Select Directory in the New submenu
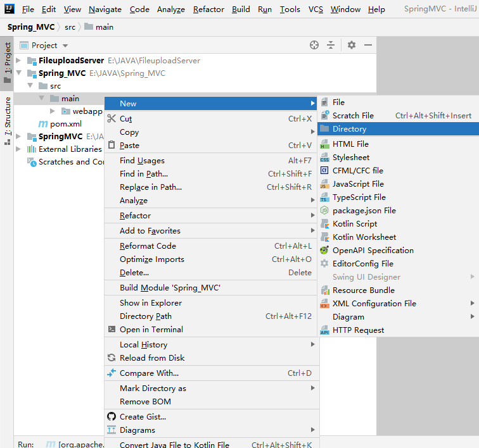This screenshot has height=448, width=479. coord(398,129)
